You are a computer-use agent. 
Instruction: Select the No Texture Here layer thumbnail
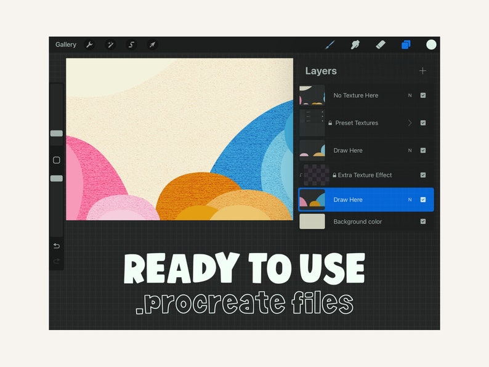(312, 95)
